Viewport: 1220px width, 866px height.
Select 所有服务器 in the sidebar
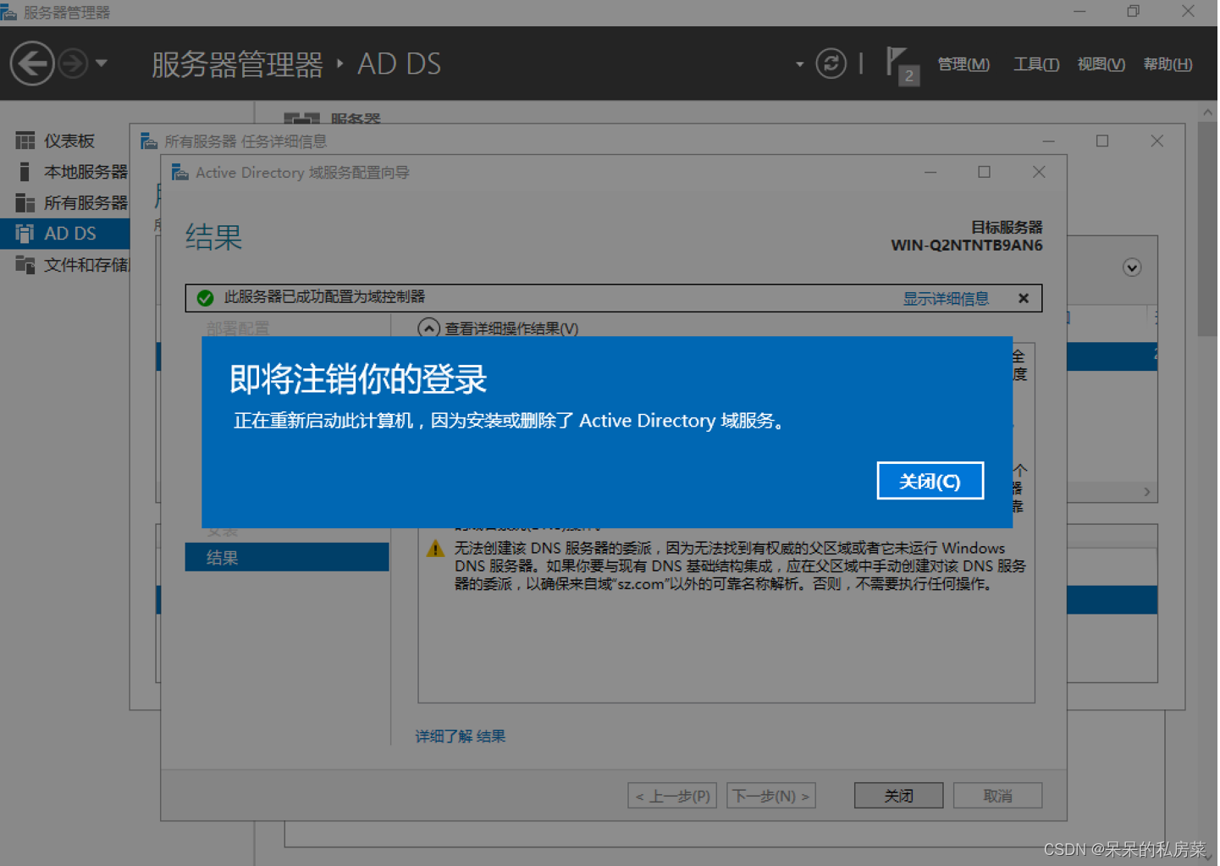pyautogui.click(x=65, y=203)
